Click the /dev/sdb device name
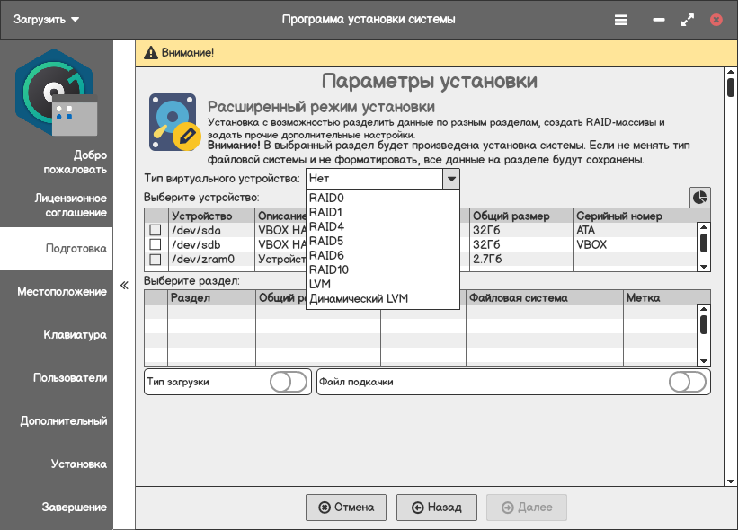This screenshot has height=530, width=738. (x=196, y=245)
